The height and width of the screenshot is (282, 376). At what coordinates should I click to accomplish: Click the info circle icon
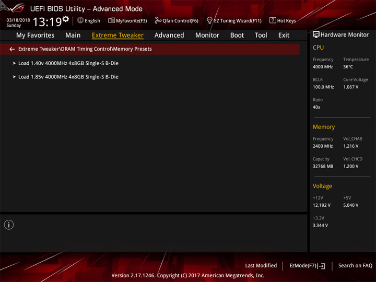pos(9,225)
